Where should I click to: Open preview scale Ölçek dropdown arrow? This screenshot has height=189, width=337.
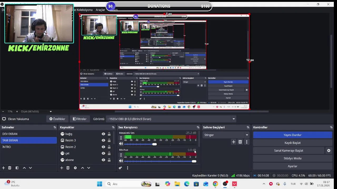pyautogui.click(x=51, y=112)
